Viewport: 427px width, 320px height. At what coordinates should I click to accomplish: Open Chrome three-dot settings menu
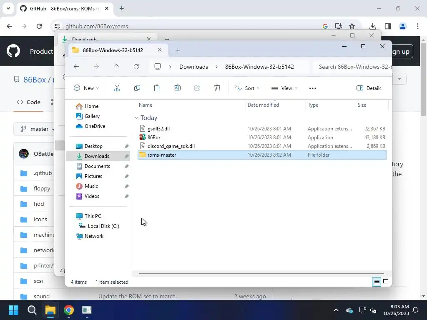coord(418,26)
